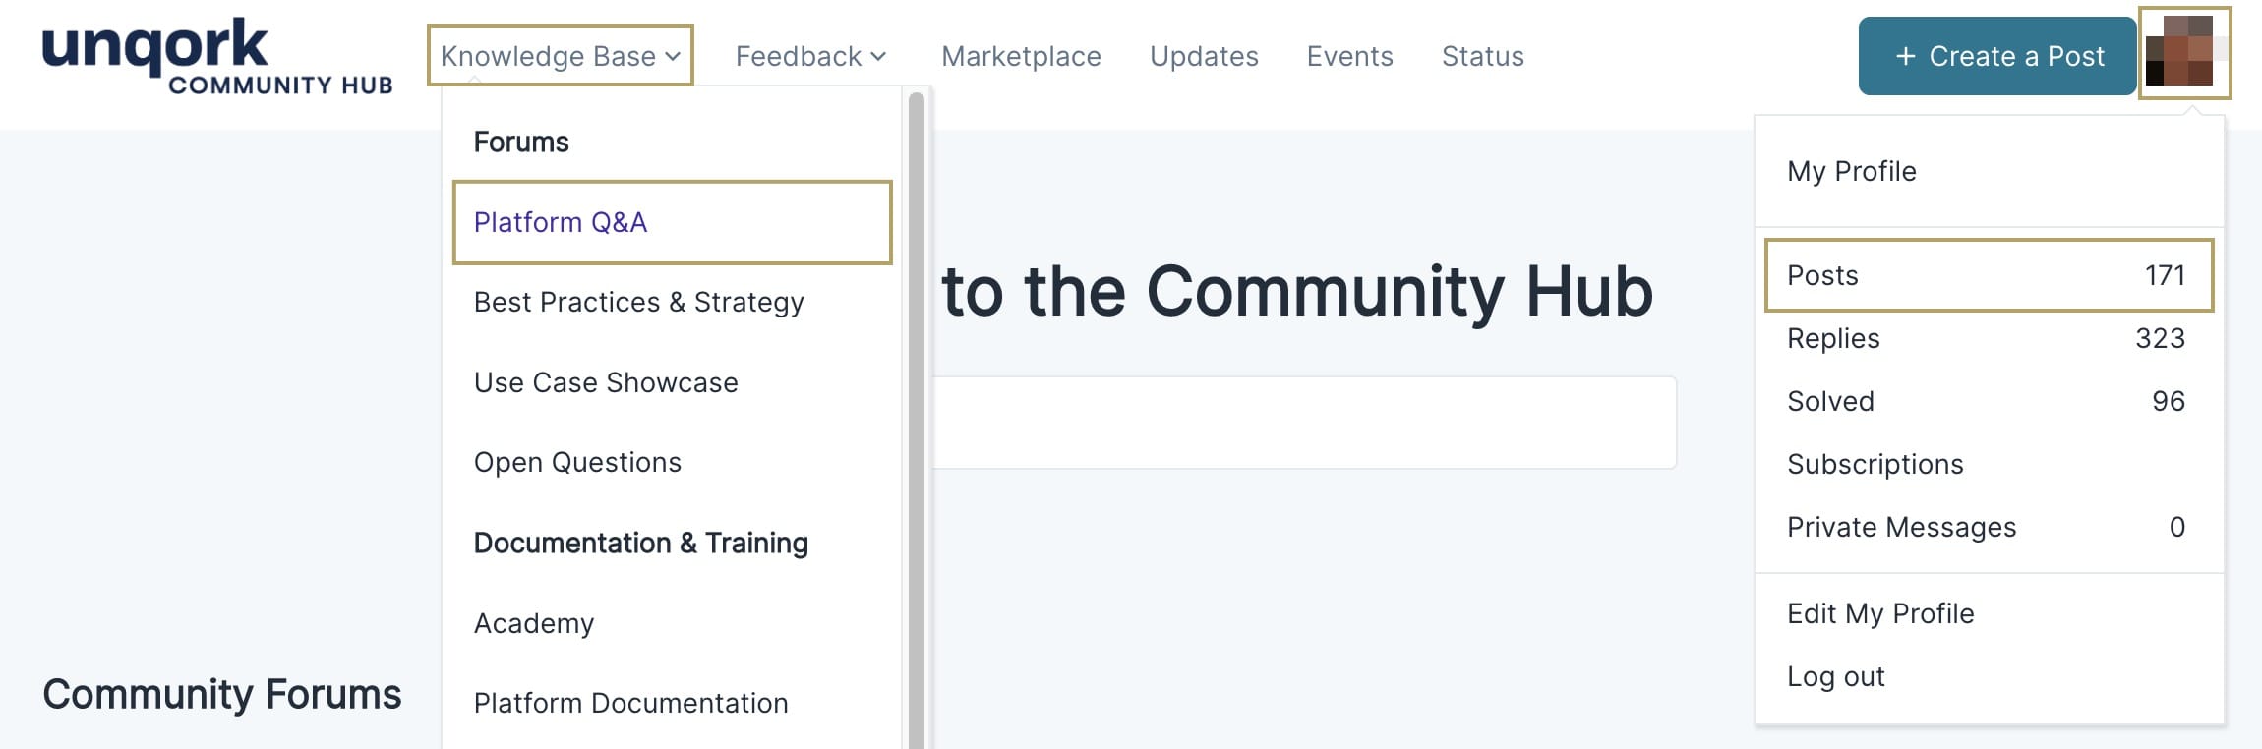Open the user avatar menu
Image resolution: width=2262 pixels, height=749 pixels.
click(x=2184, y=53)
